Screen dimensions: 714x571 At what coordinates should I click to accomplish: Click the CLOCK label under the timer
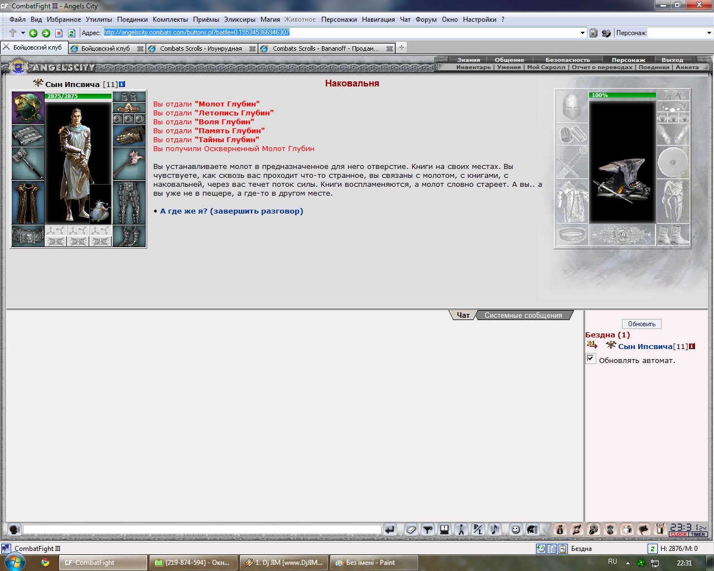(x=679, y=534)
